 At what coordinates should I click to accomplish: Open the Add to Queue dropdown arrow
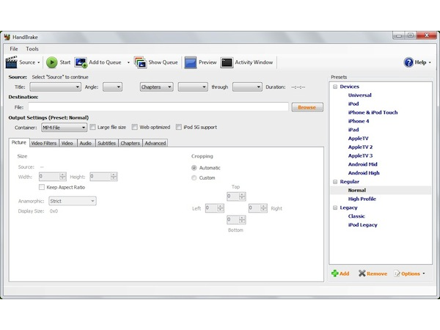coord(128,62)
